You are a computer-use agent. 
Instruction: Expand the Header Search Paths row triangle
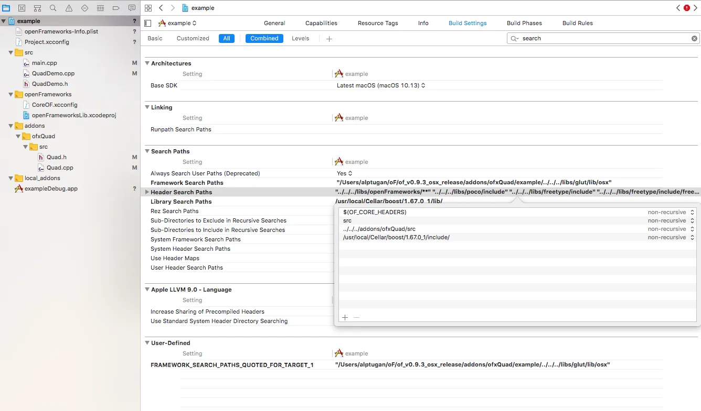147,192
